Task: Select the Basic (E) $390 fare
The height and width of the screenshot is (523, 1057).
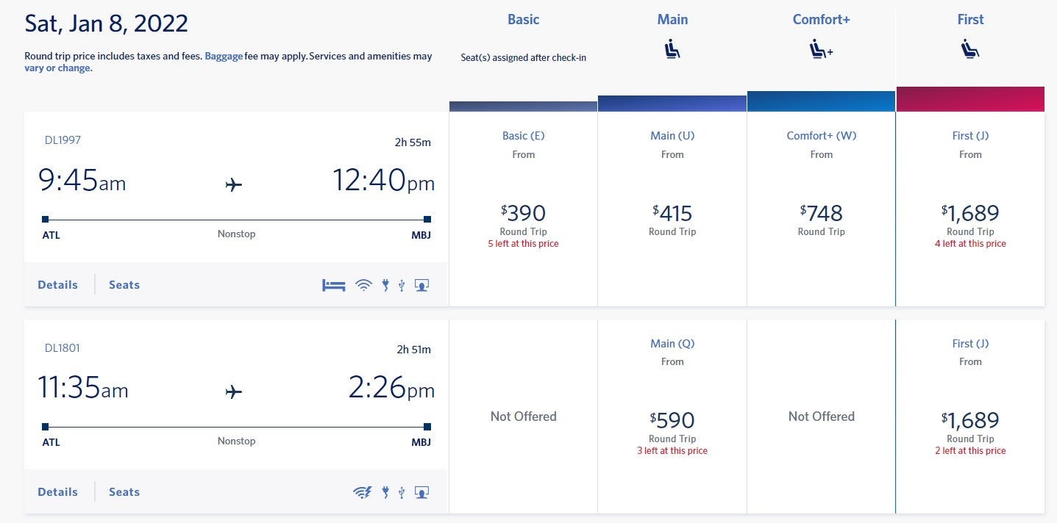Action: click(x=523, y=214)
